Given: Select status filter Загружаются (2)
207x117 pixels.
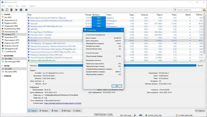Looking at the screenshot, I should point(11,20).
